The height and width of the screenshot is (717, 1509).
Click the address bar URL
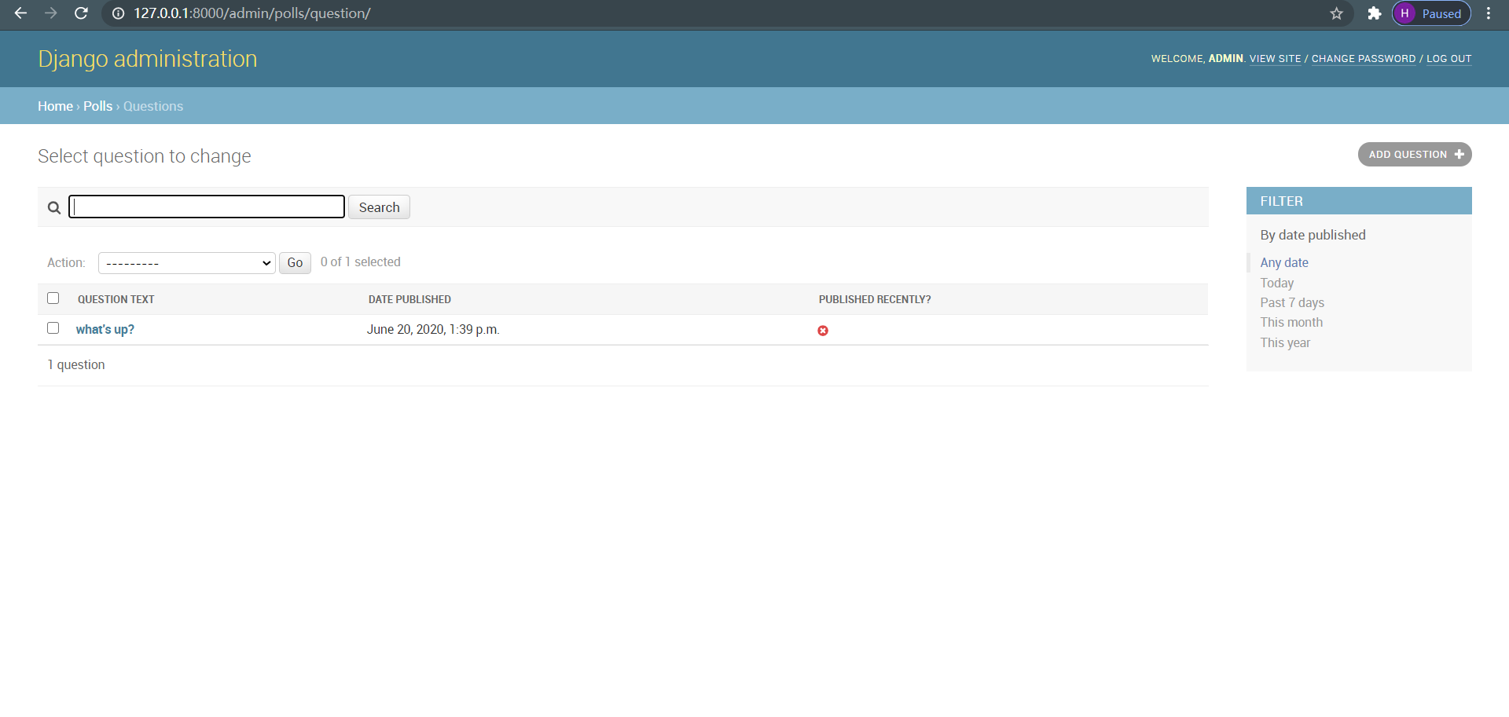click(x=252, y=13)
